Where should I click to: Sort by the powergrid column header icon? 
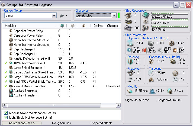coord(72,26)
